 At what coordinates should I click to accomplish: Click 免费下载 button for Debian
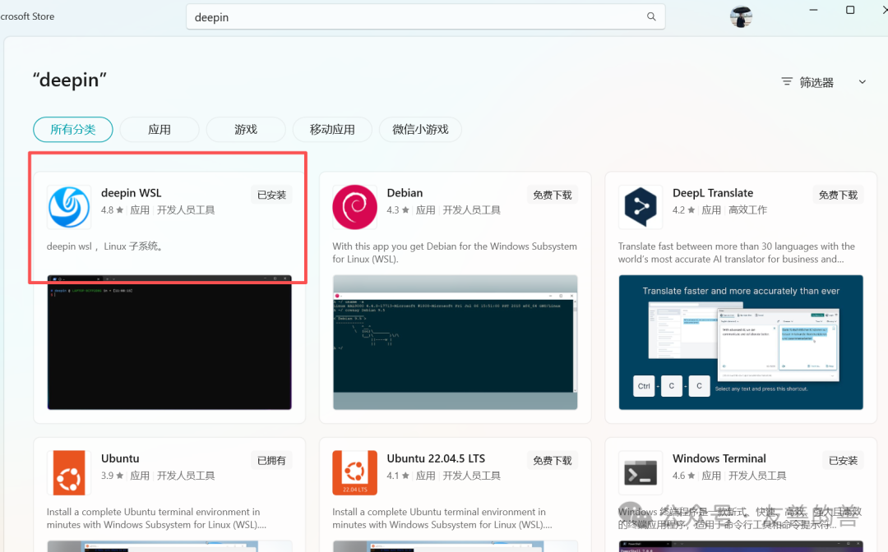[553, 195]
